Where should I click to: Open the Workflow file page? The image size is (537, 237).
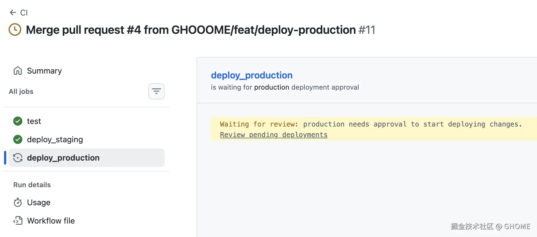pyautogui.click(x=51, y=221)
